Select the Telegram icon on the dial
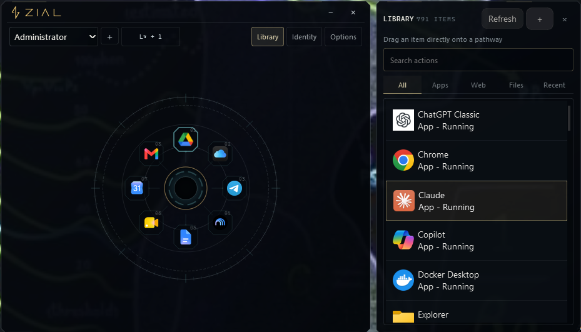This screenshot has height=332, width=581. pyautogui.click(x=234, y=188)
